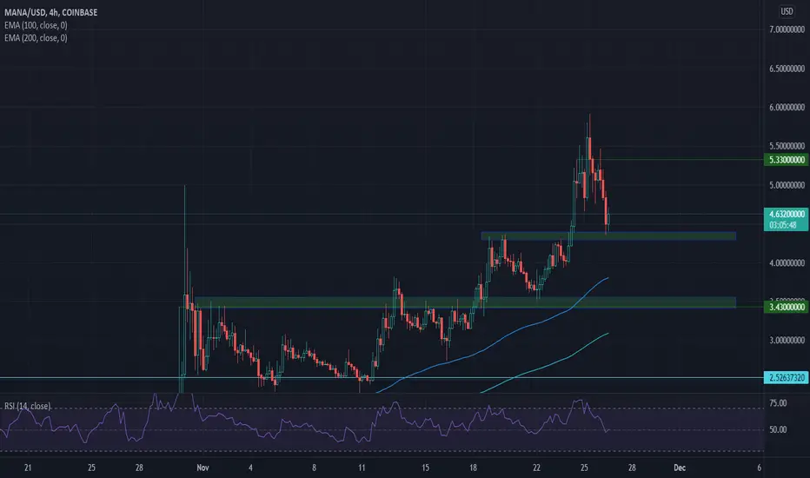Select the EMA (200, close, 0) indicator label

[36, 37]
